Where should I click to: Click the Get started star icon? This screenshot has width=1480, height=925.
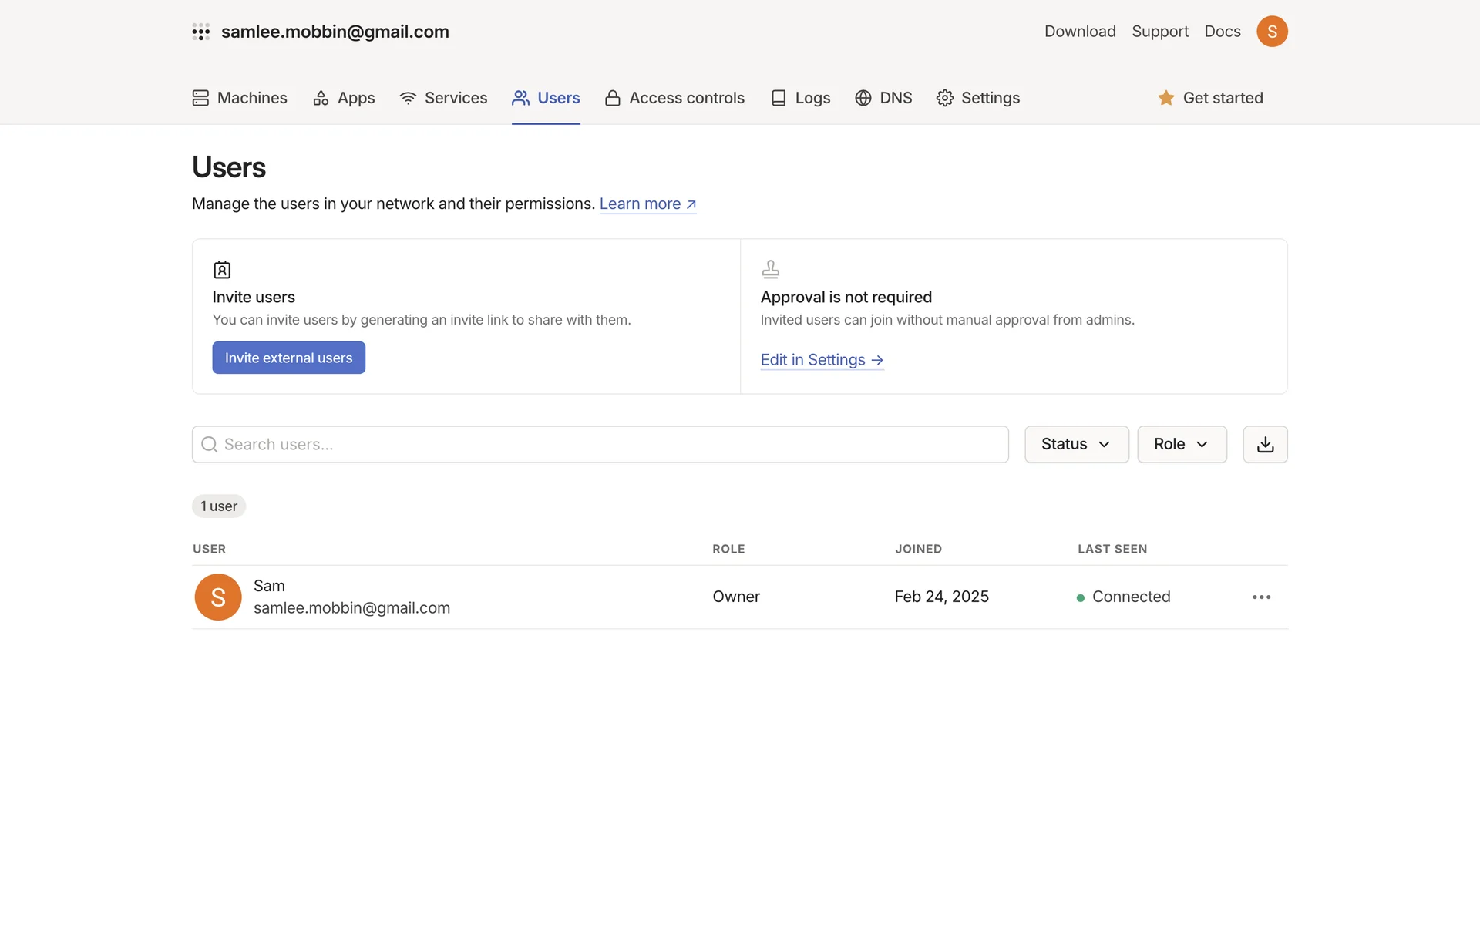click(1166, 98)
